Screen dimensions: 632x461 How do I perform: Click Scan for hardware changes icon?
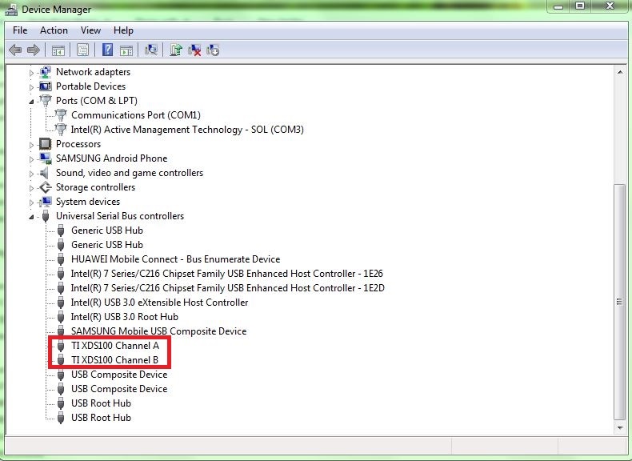tap(150, 50)
